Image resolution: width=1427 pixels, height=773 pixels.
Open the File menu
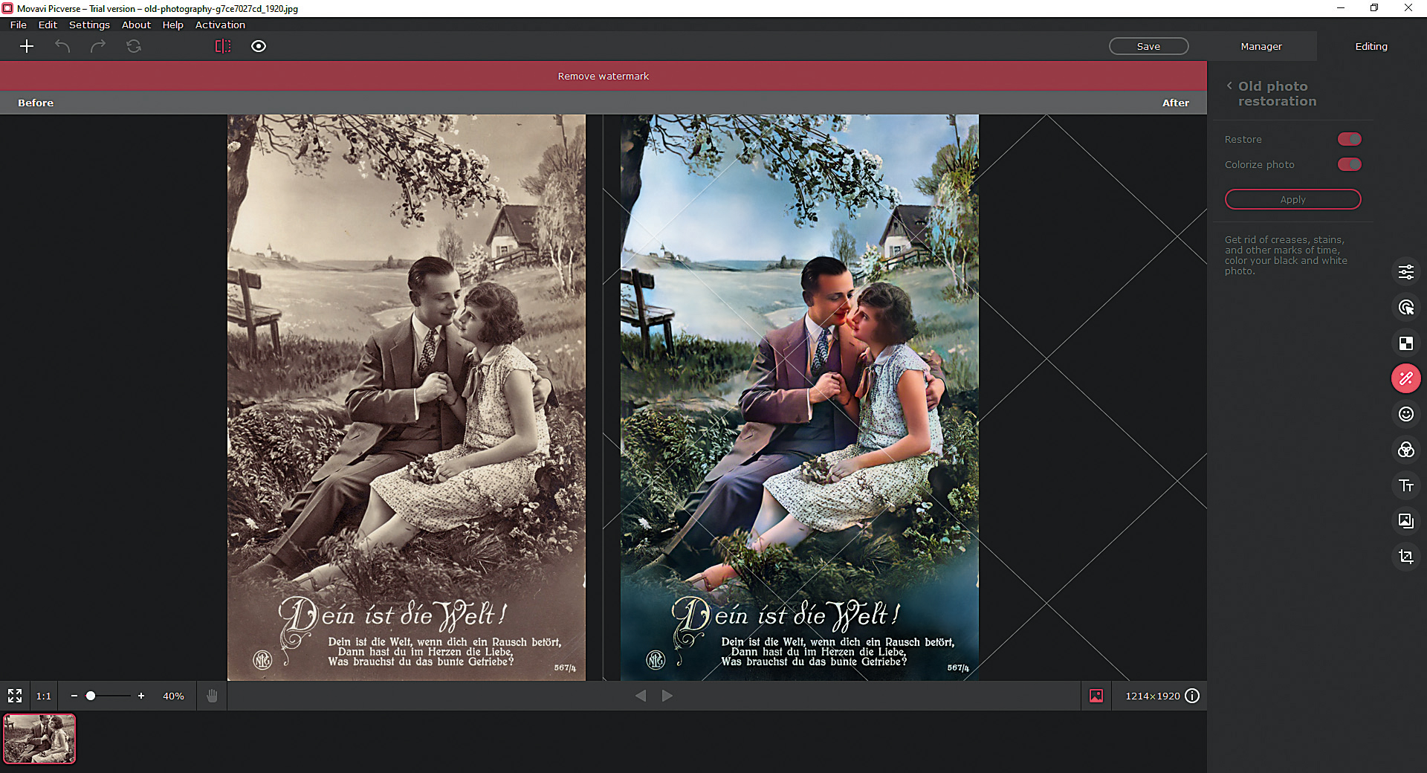pos(19,25)
